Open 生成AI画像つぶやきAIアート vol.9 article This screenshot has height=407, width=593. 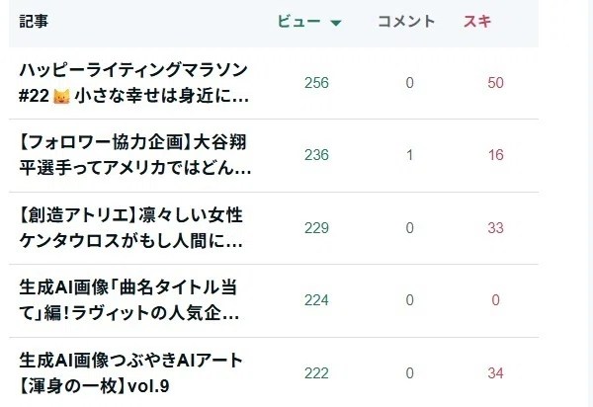pos(130,373)
